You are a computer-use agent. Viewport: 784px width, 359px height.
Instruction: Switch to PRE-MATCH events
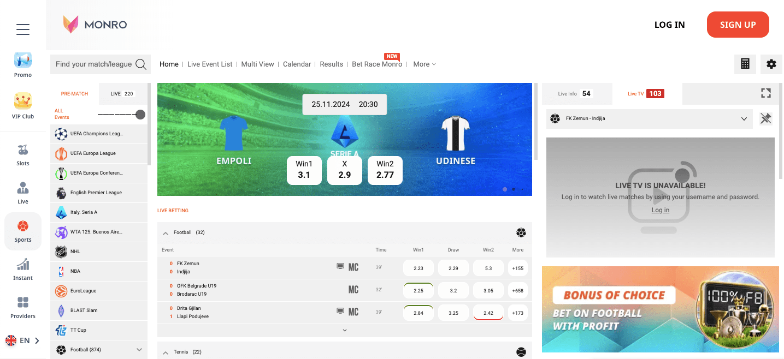point(74,94)
